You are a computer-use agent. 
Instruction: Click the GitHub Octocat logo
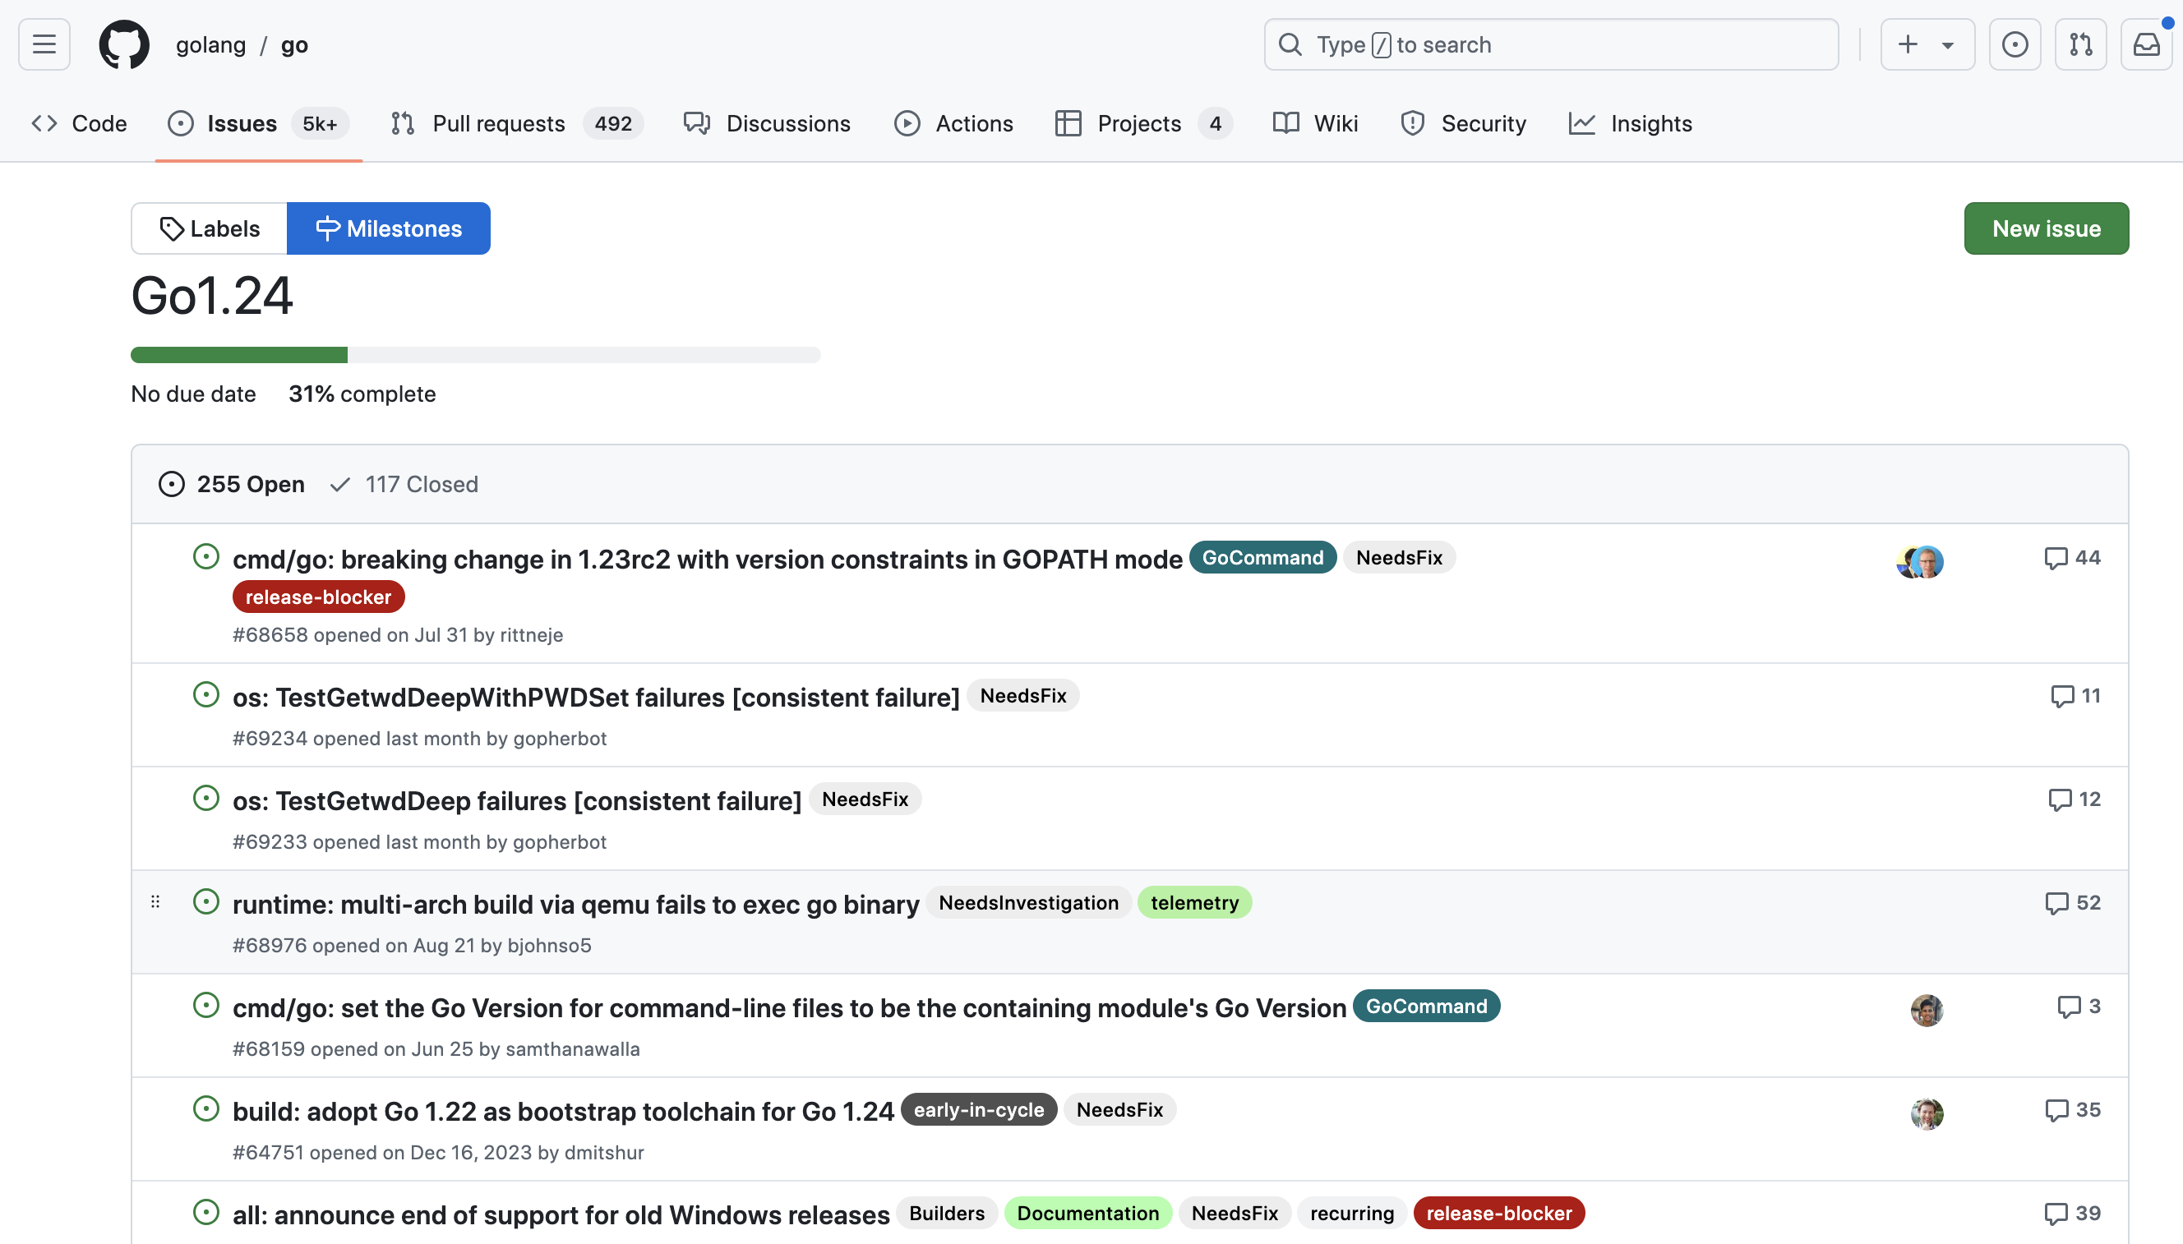click(x=124, y=44)
